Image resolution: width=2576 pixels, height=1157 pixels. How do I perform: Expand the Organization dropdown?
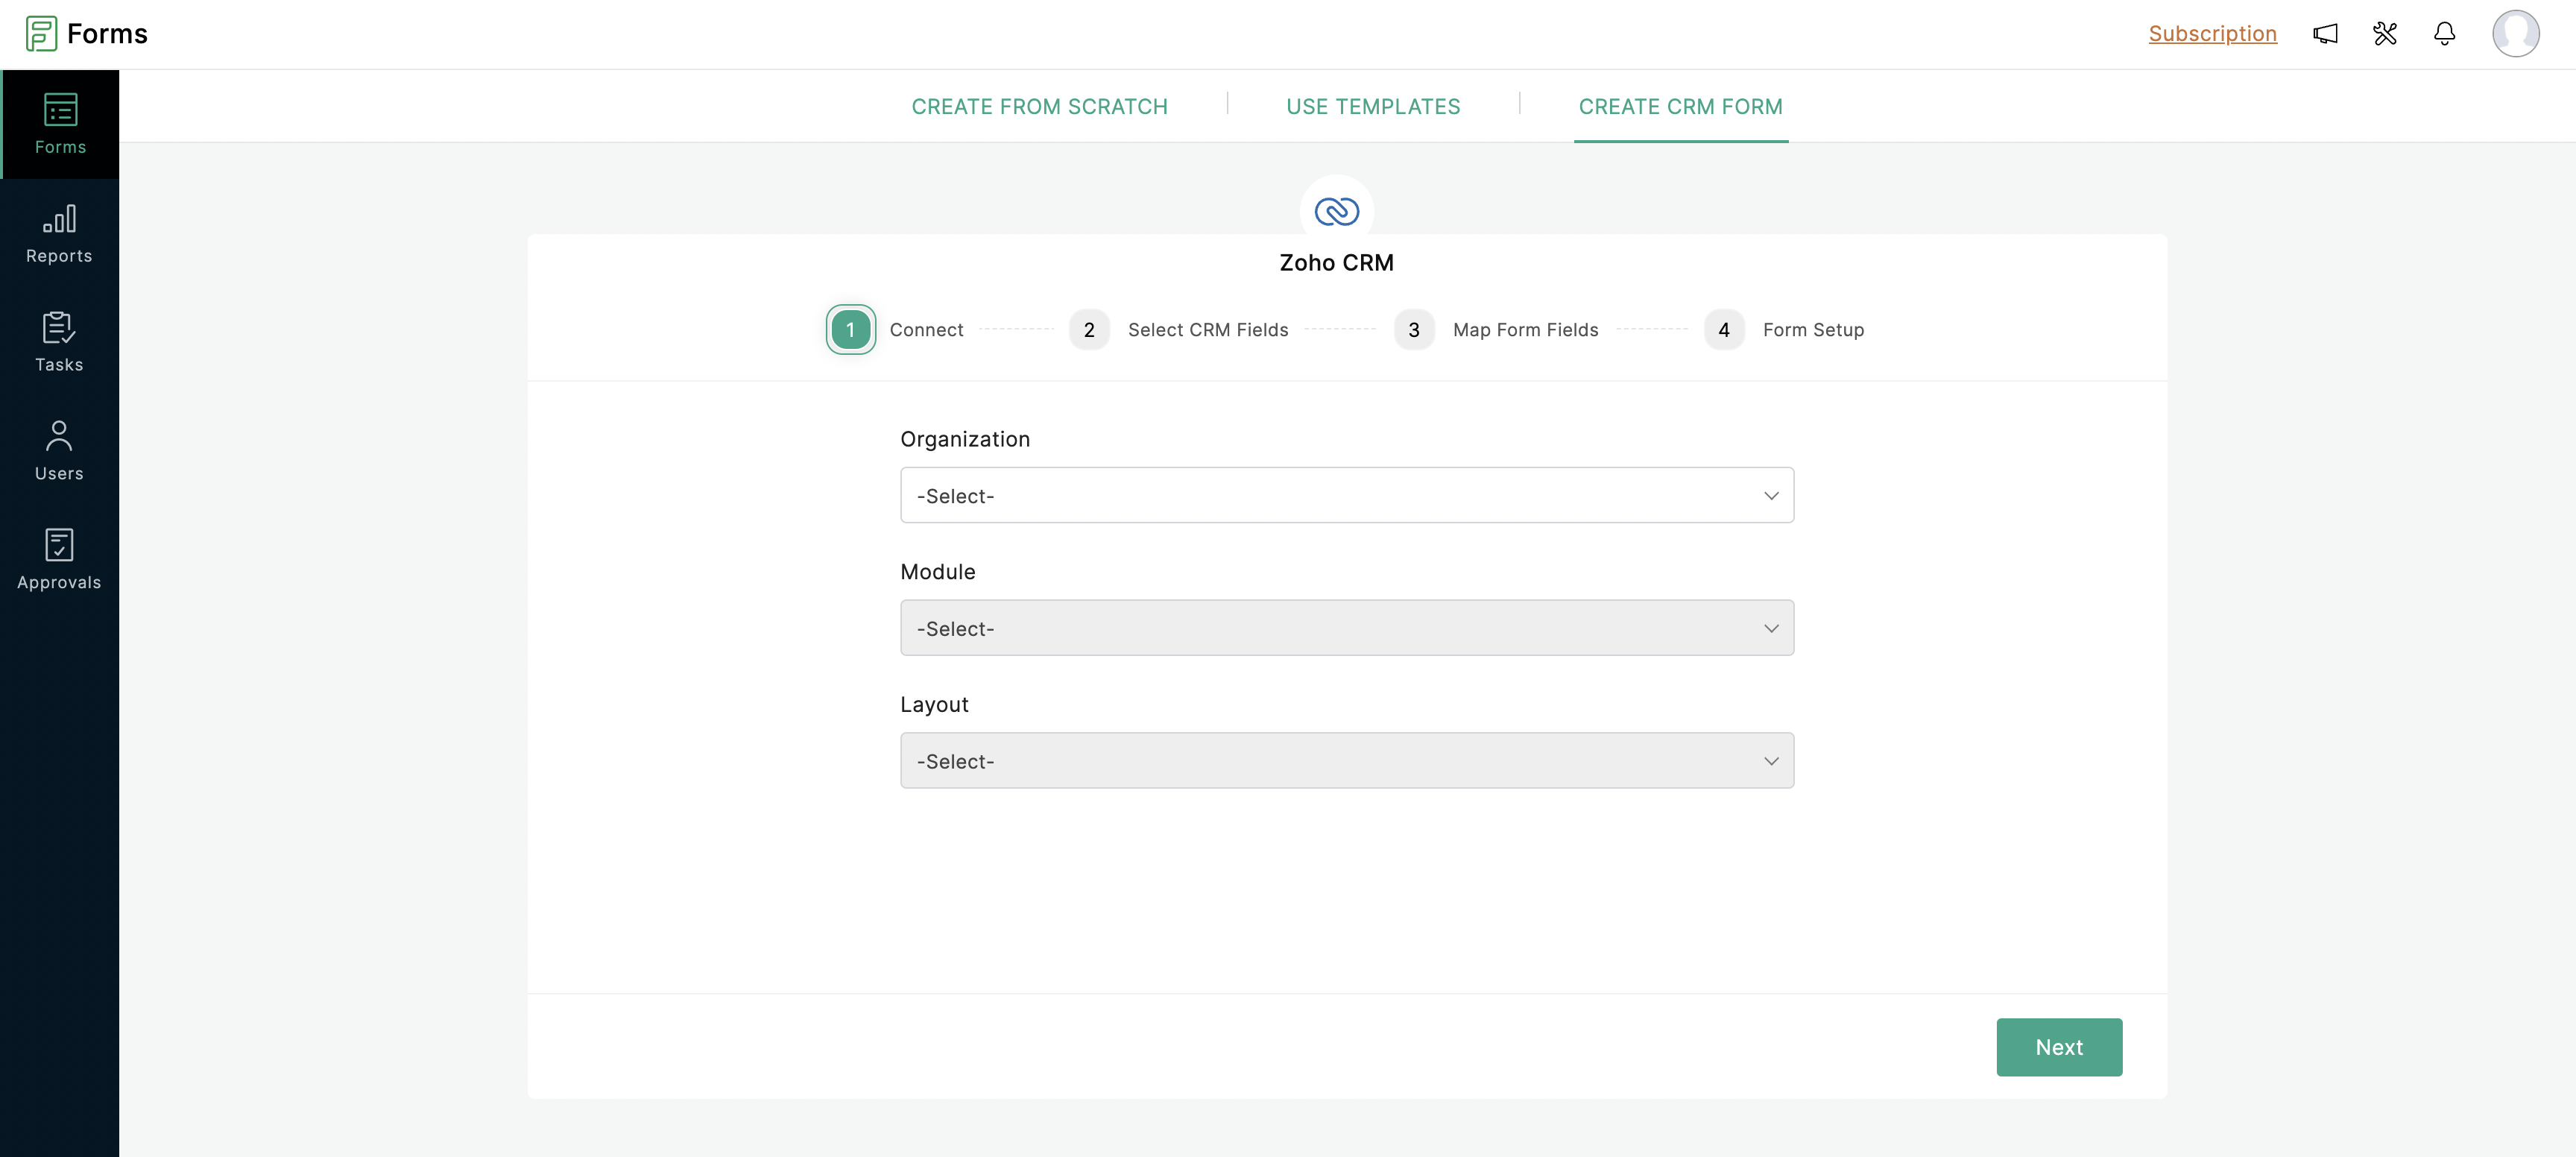[x=1346, y=495]
